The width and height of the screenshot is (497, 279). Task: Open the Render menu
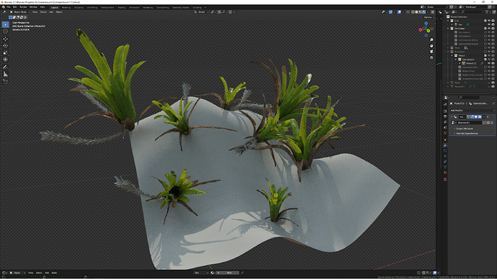click(x=23, y=7)
